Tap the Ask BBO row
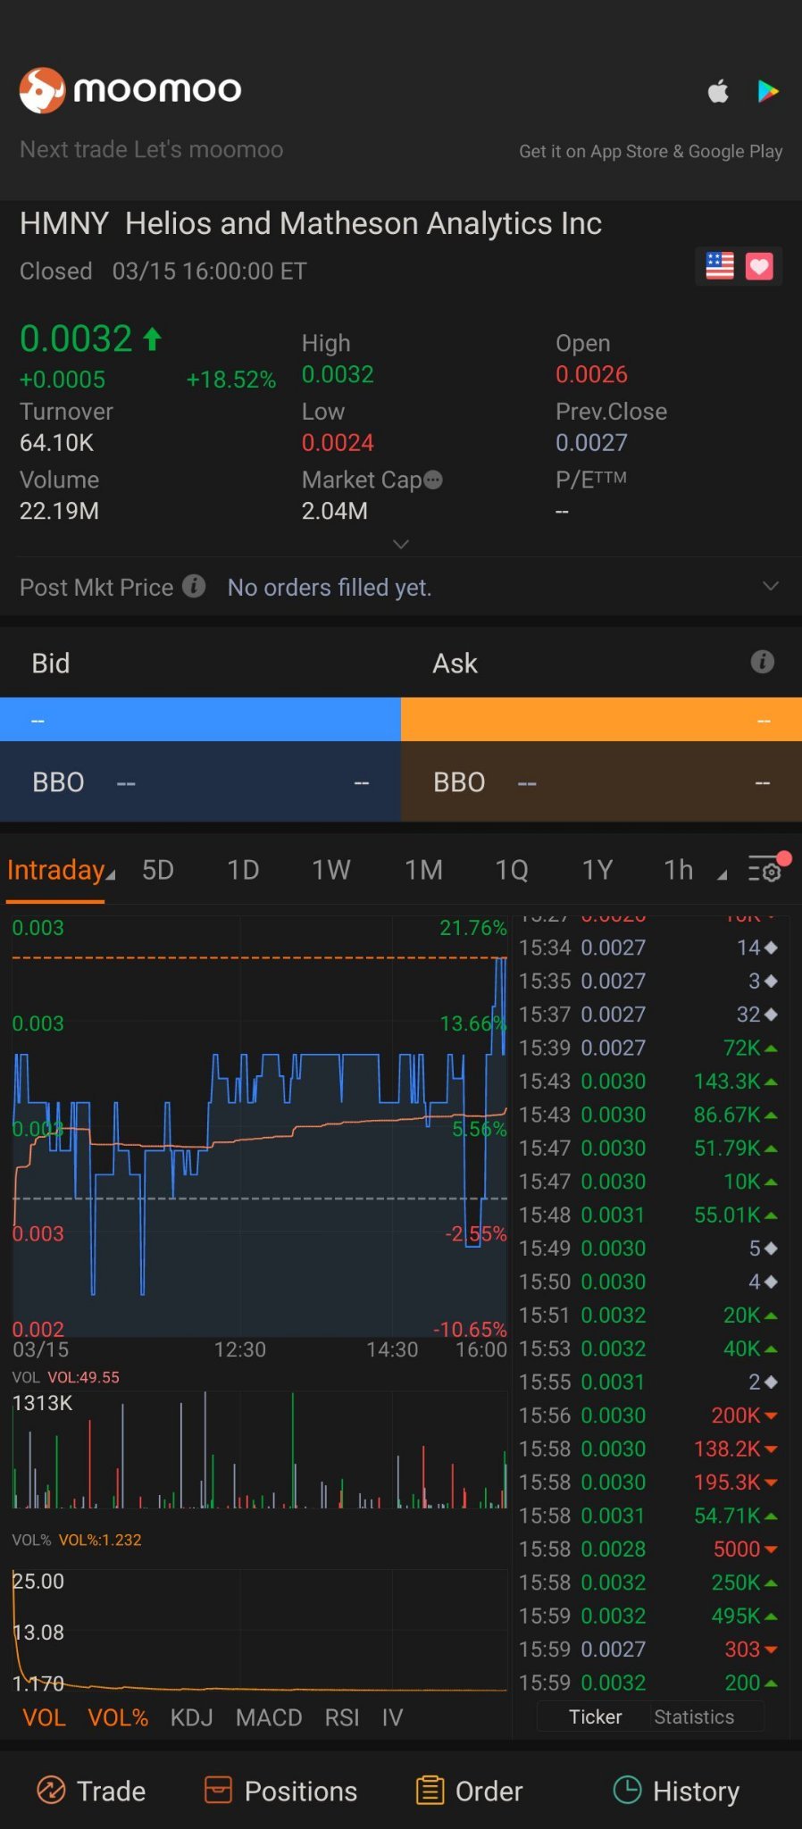Viewport: 802px width, 1829px height. [601, 781]
